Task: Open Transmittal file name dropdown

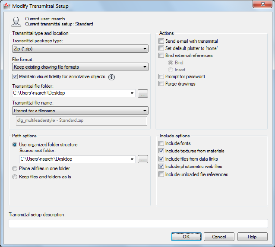Action: tap(80, 111)
